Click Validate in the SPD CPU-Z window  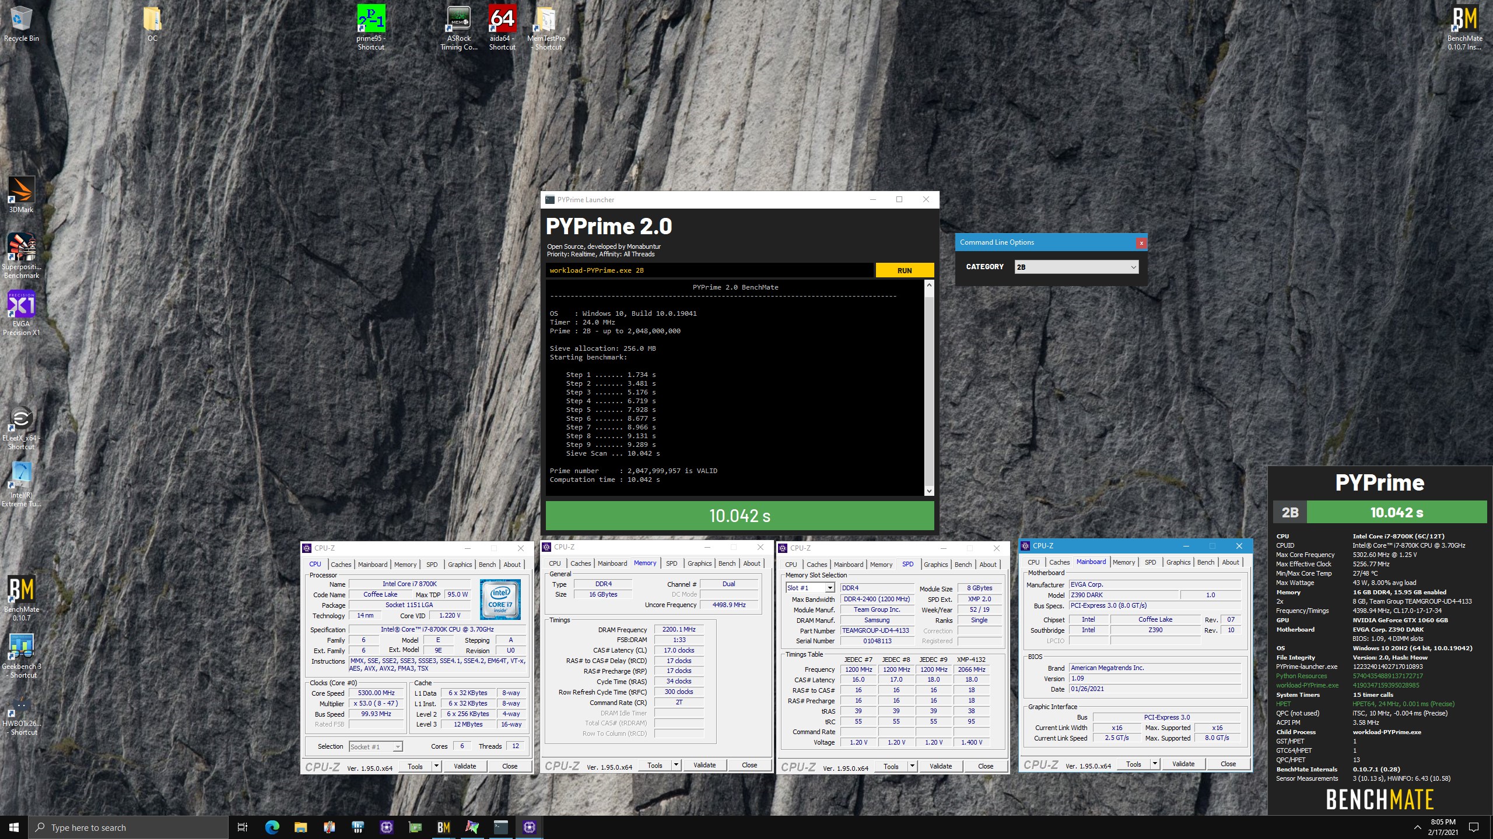(941, 767)
